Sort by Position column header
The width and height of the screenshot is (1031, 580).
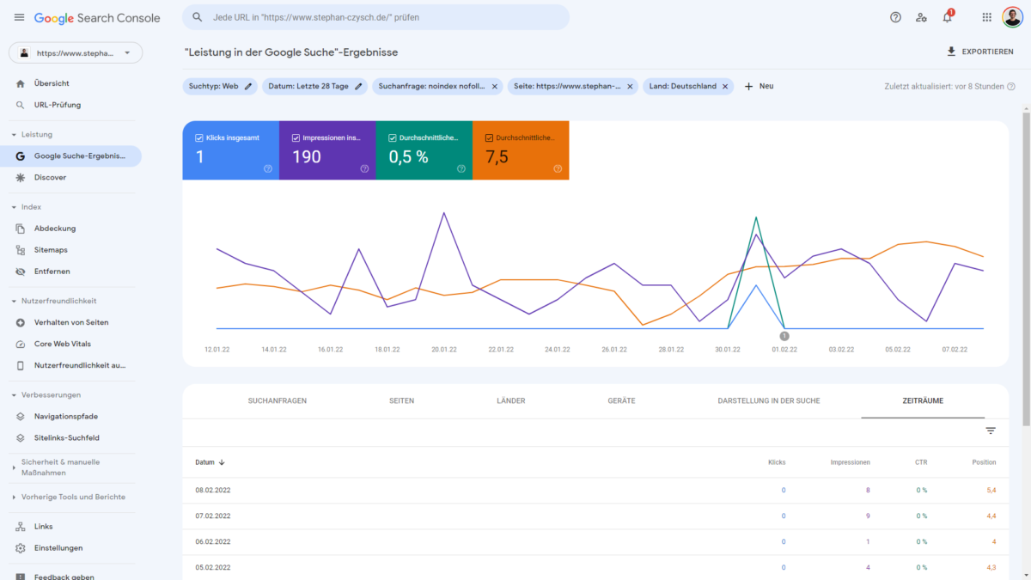pos(984,462)
